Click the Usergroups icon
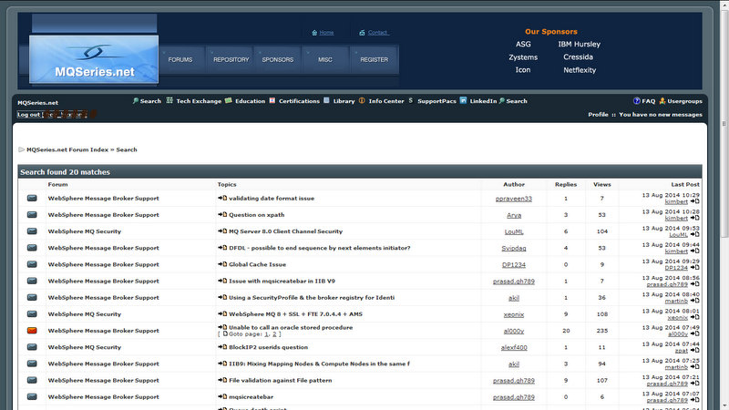This screenshot has width=729, height=410. [x=662, y=100]
